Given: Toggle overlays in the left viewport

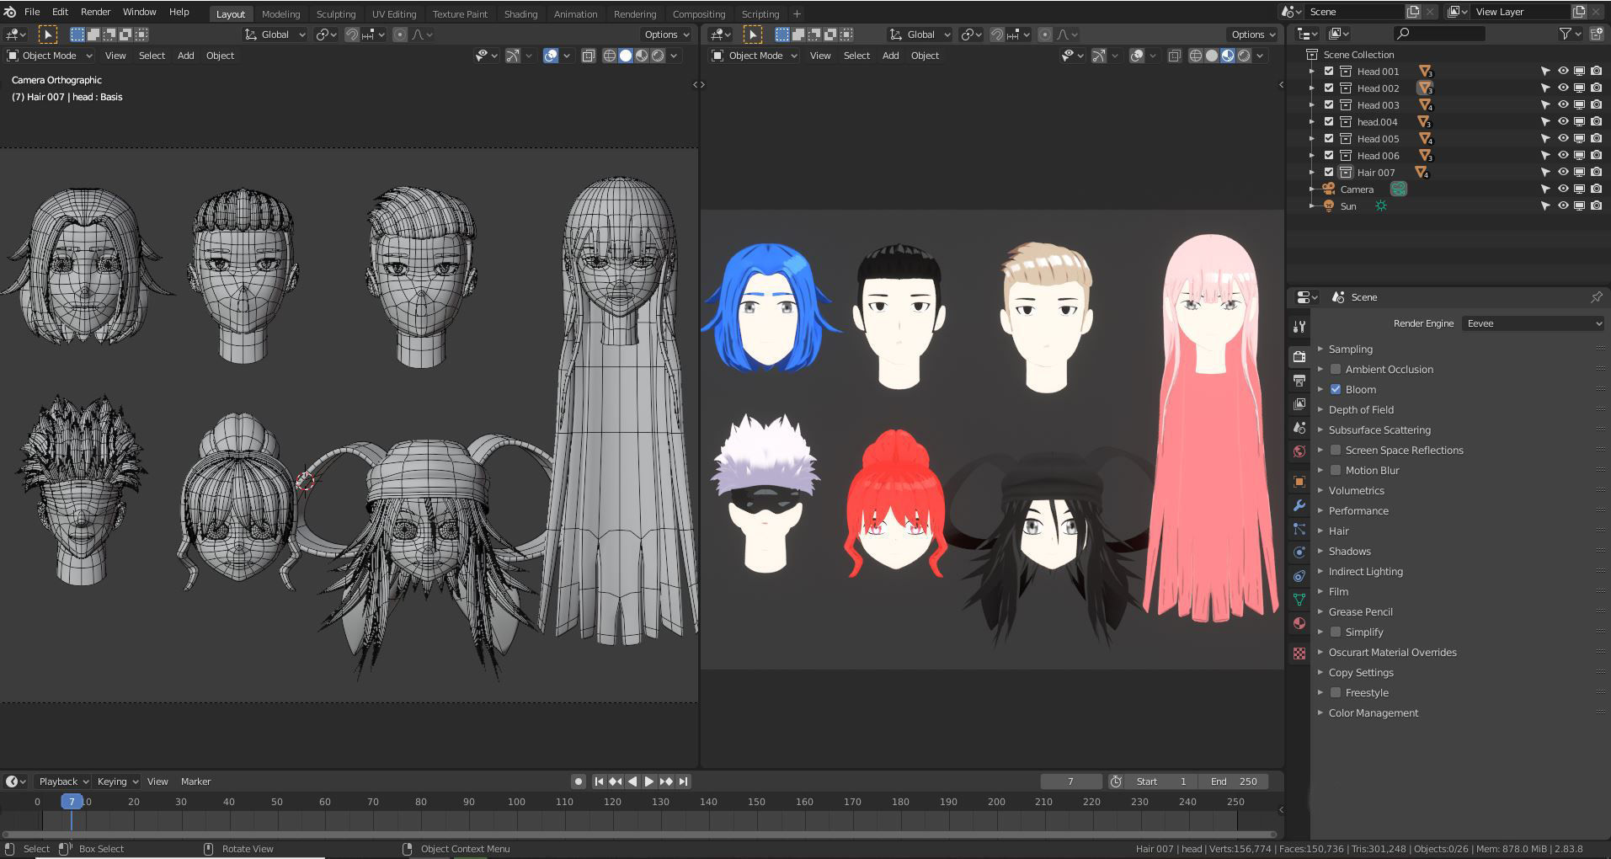Looking at the screenshot, I should [x=550, y=56].
